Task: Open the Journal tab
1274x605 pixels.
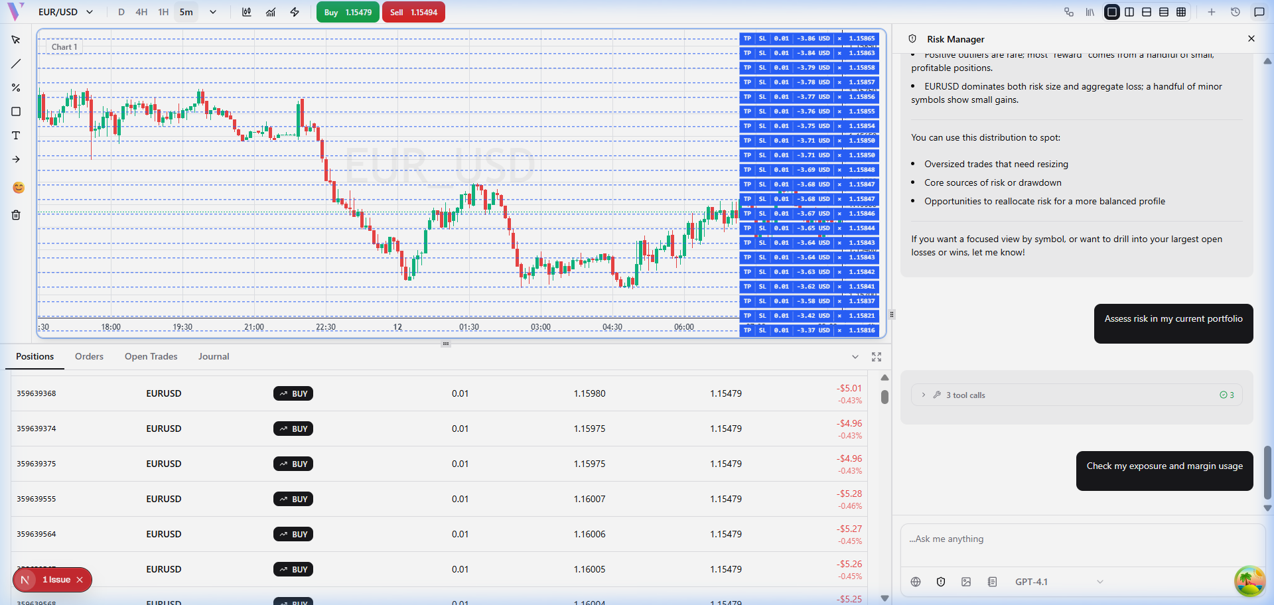Action: pyautogui.click(x=214, y=356)
